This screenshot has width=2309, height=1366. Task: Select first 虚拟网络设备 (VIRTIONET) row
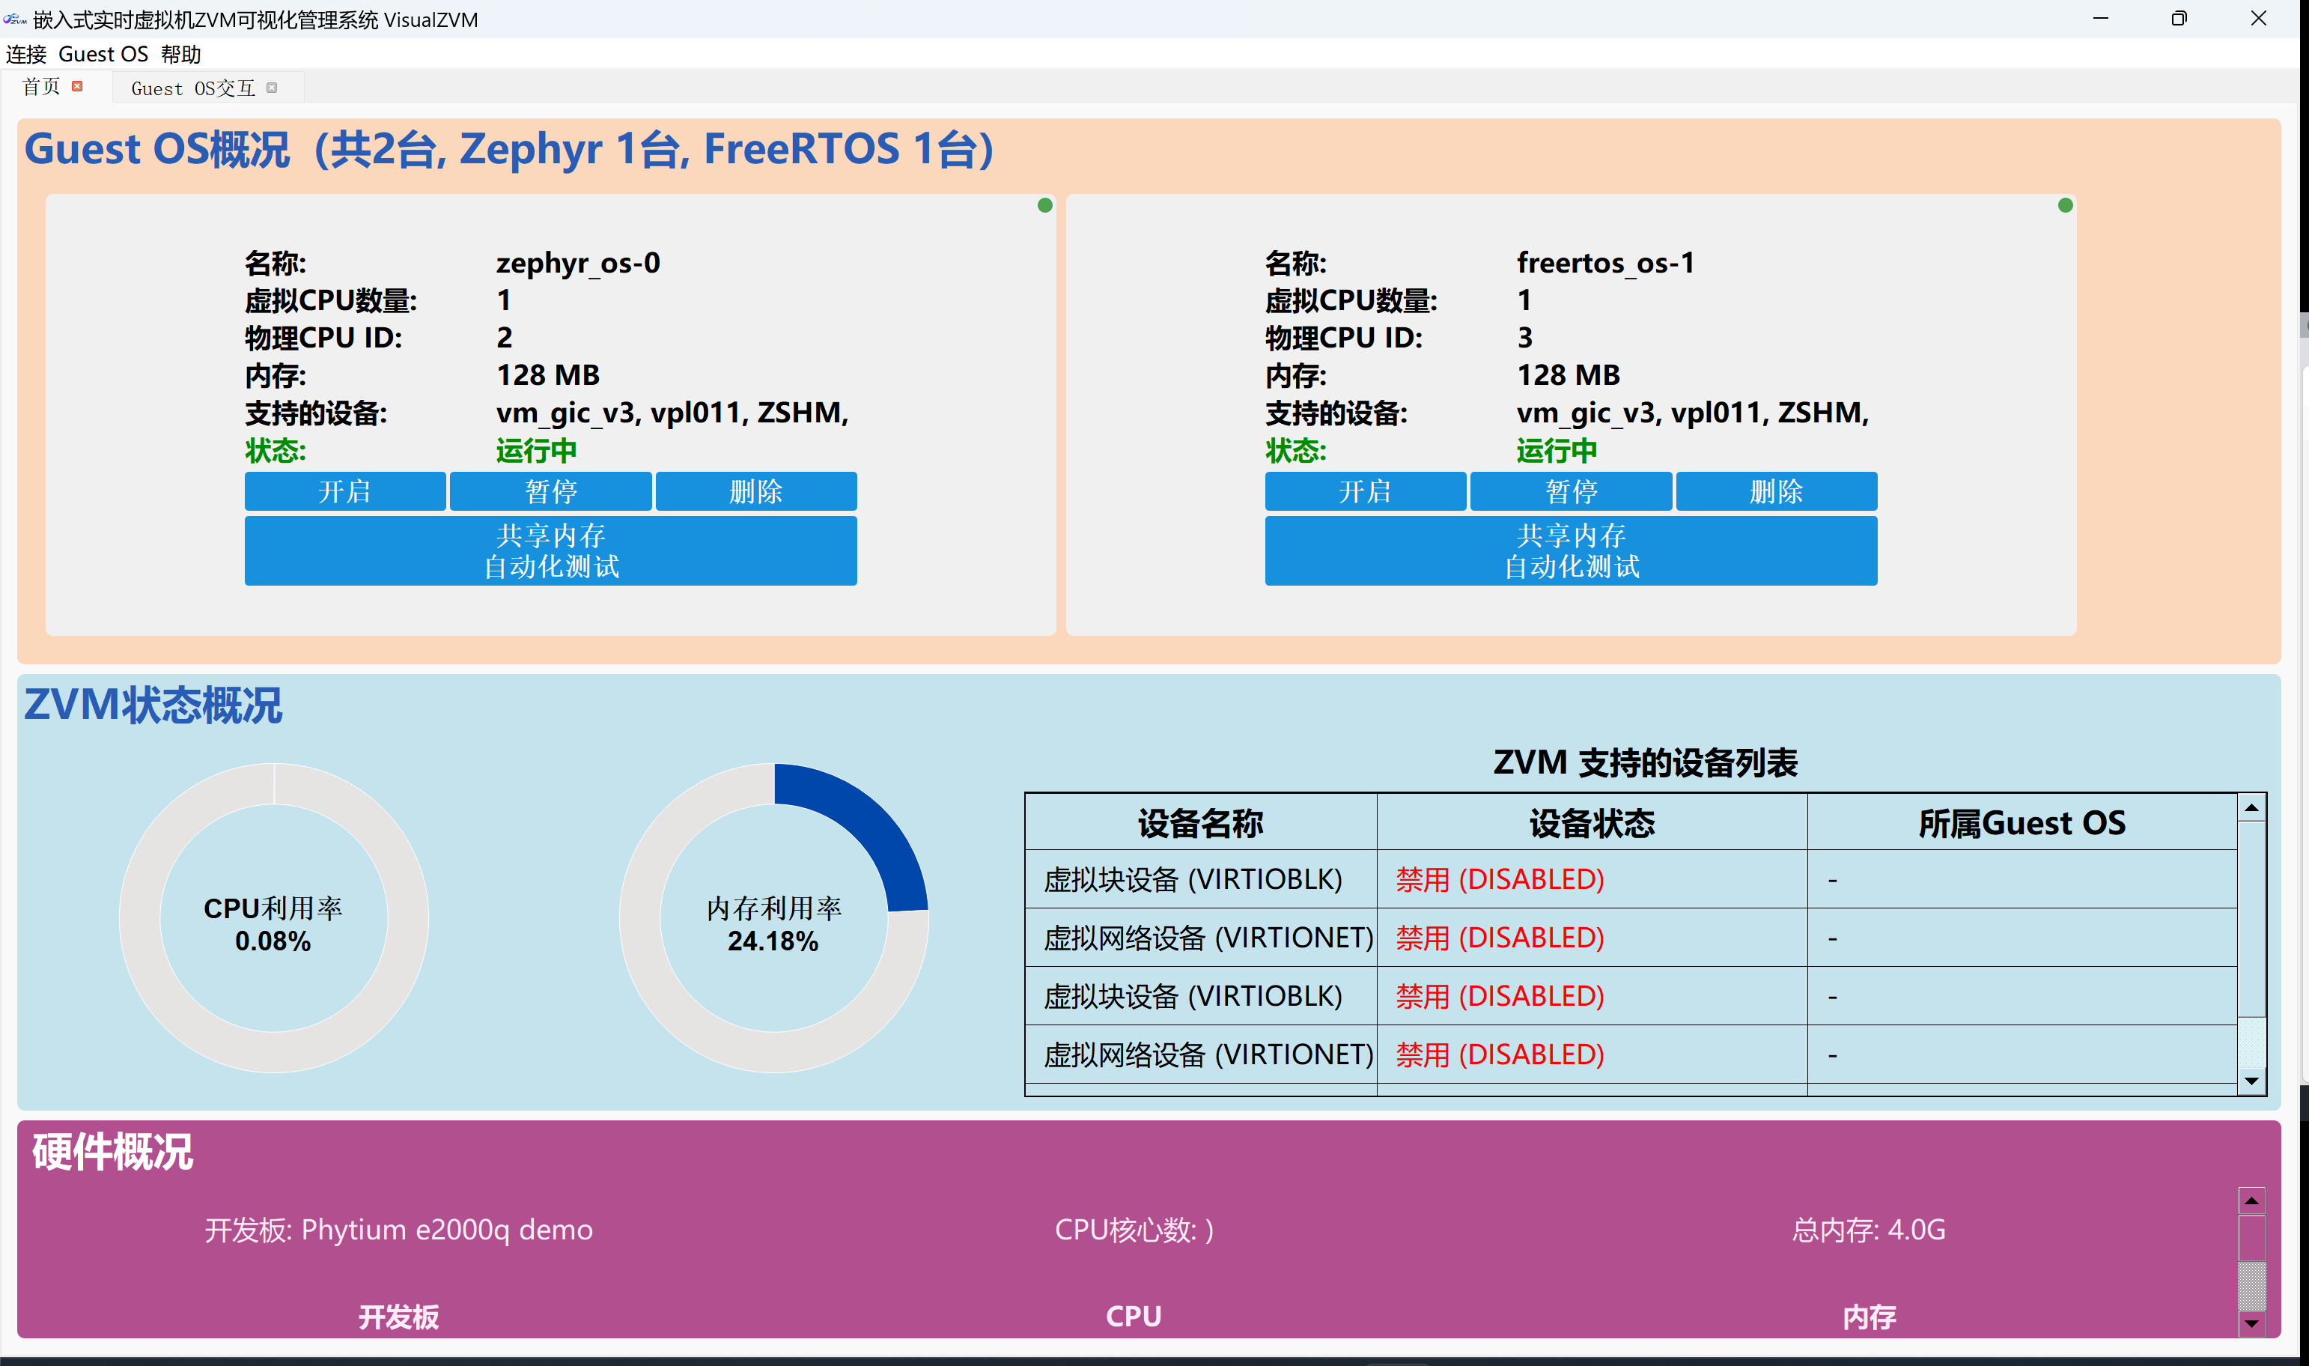click(1631, 937)
